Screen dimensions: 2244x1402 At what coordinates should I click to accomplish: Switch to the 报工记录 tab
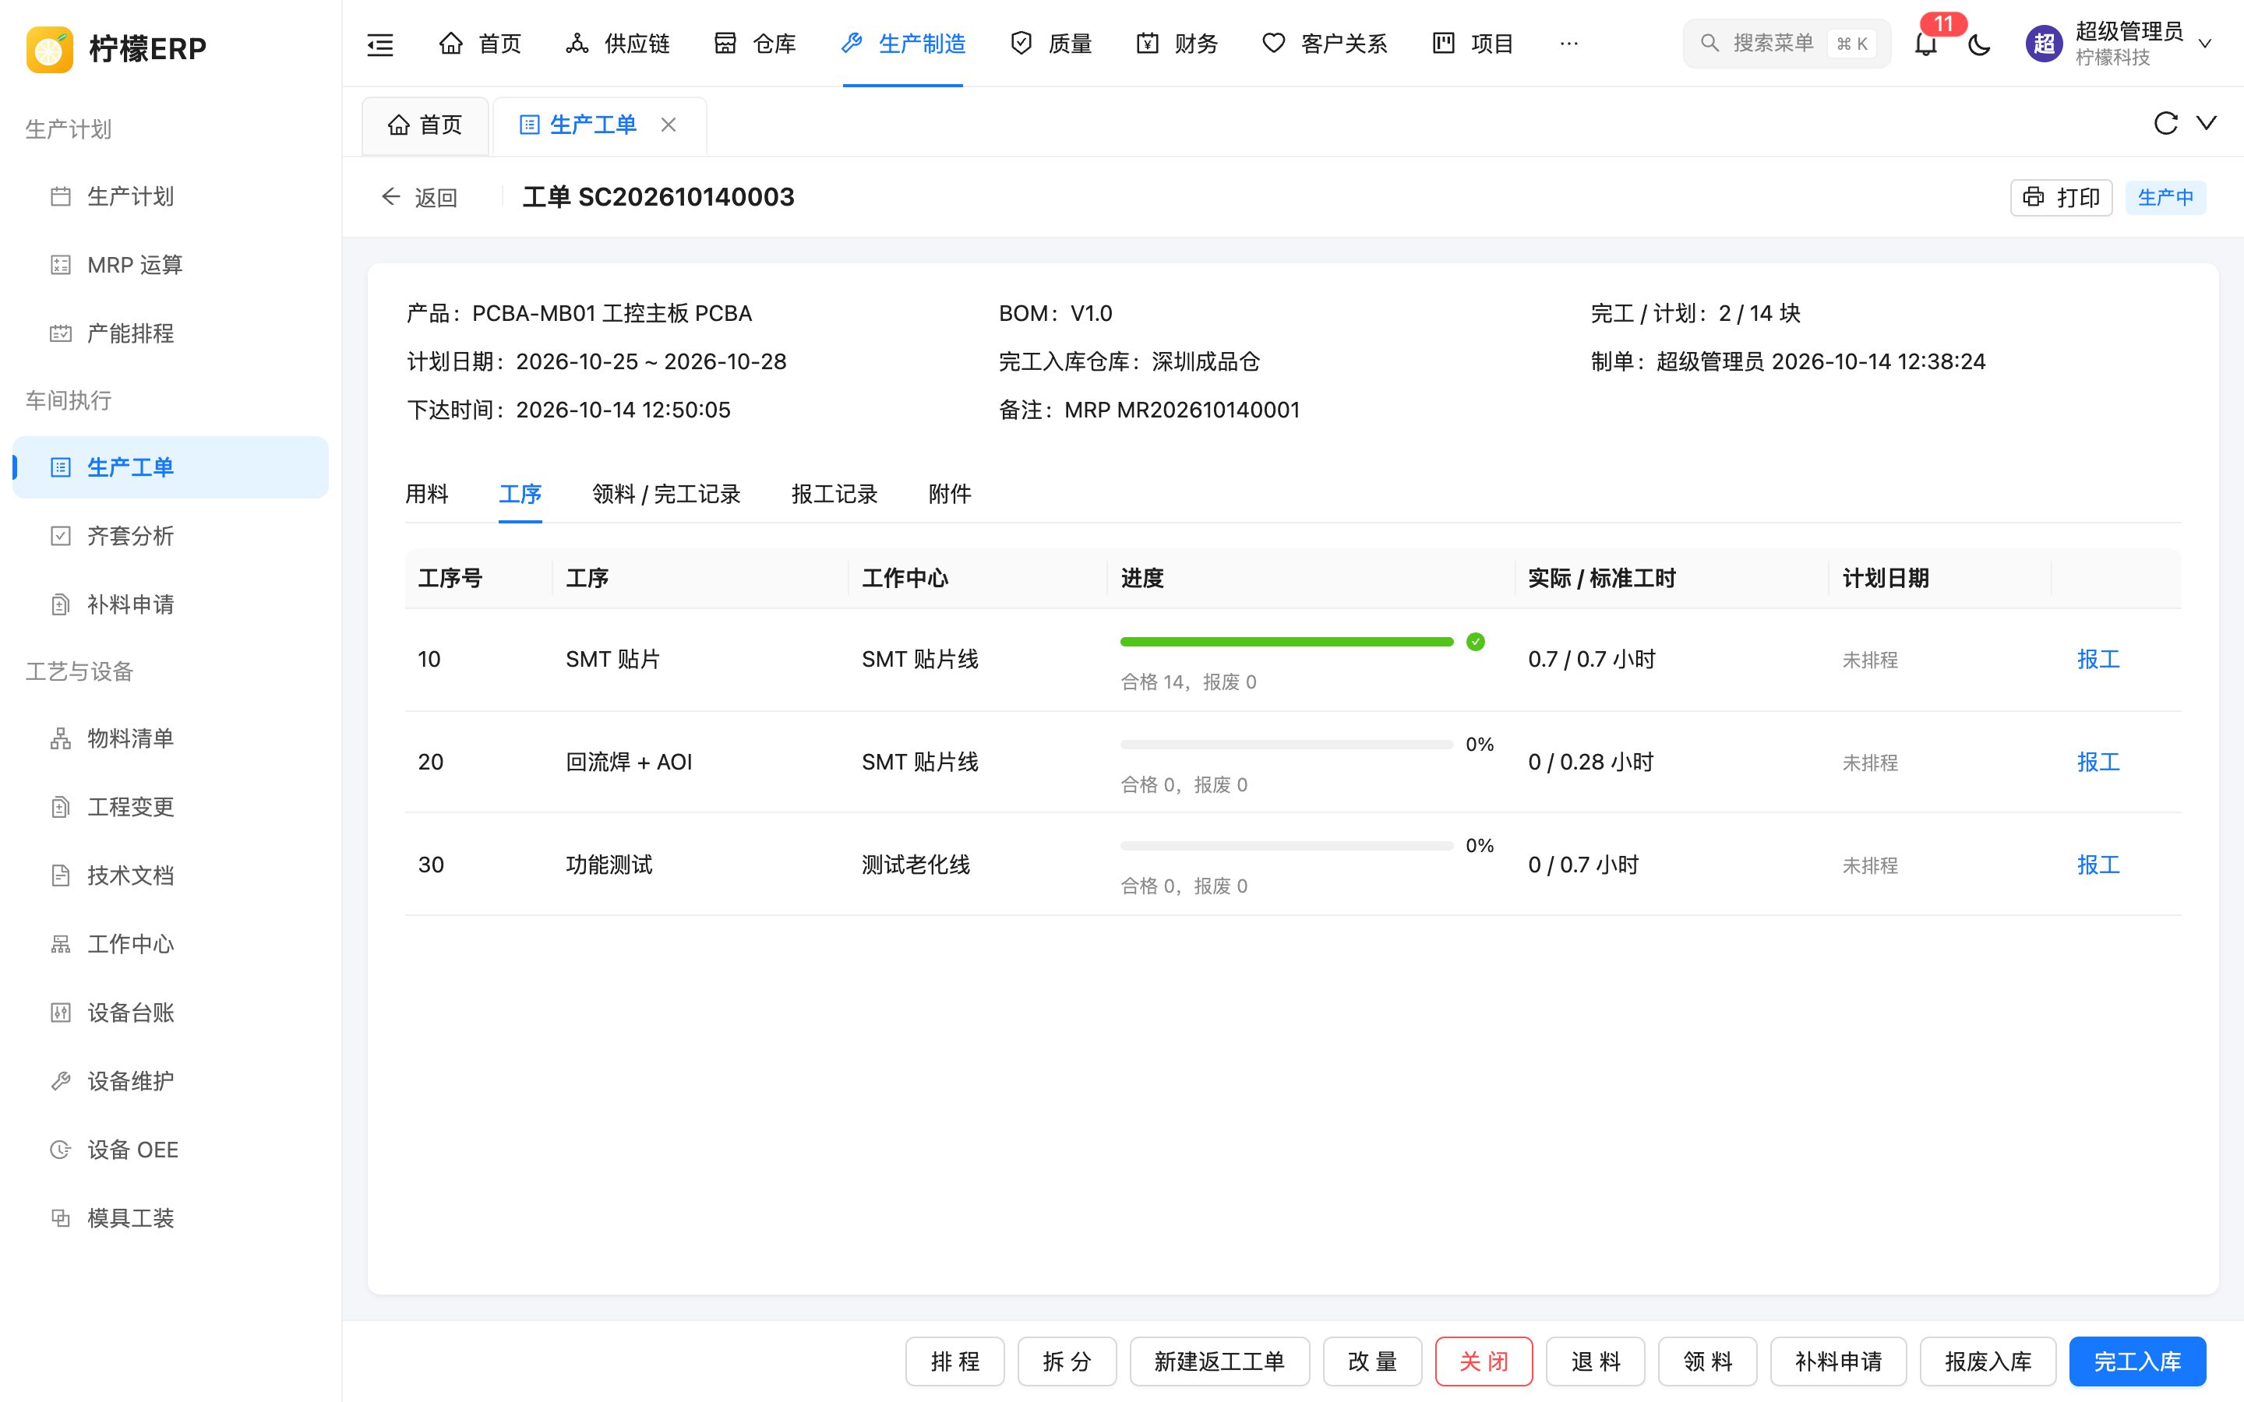click(834, 495)
